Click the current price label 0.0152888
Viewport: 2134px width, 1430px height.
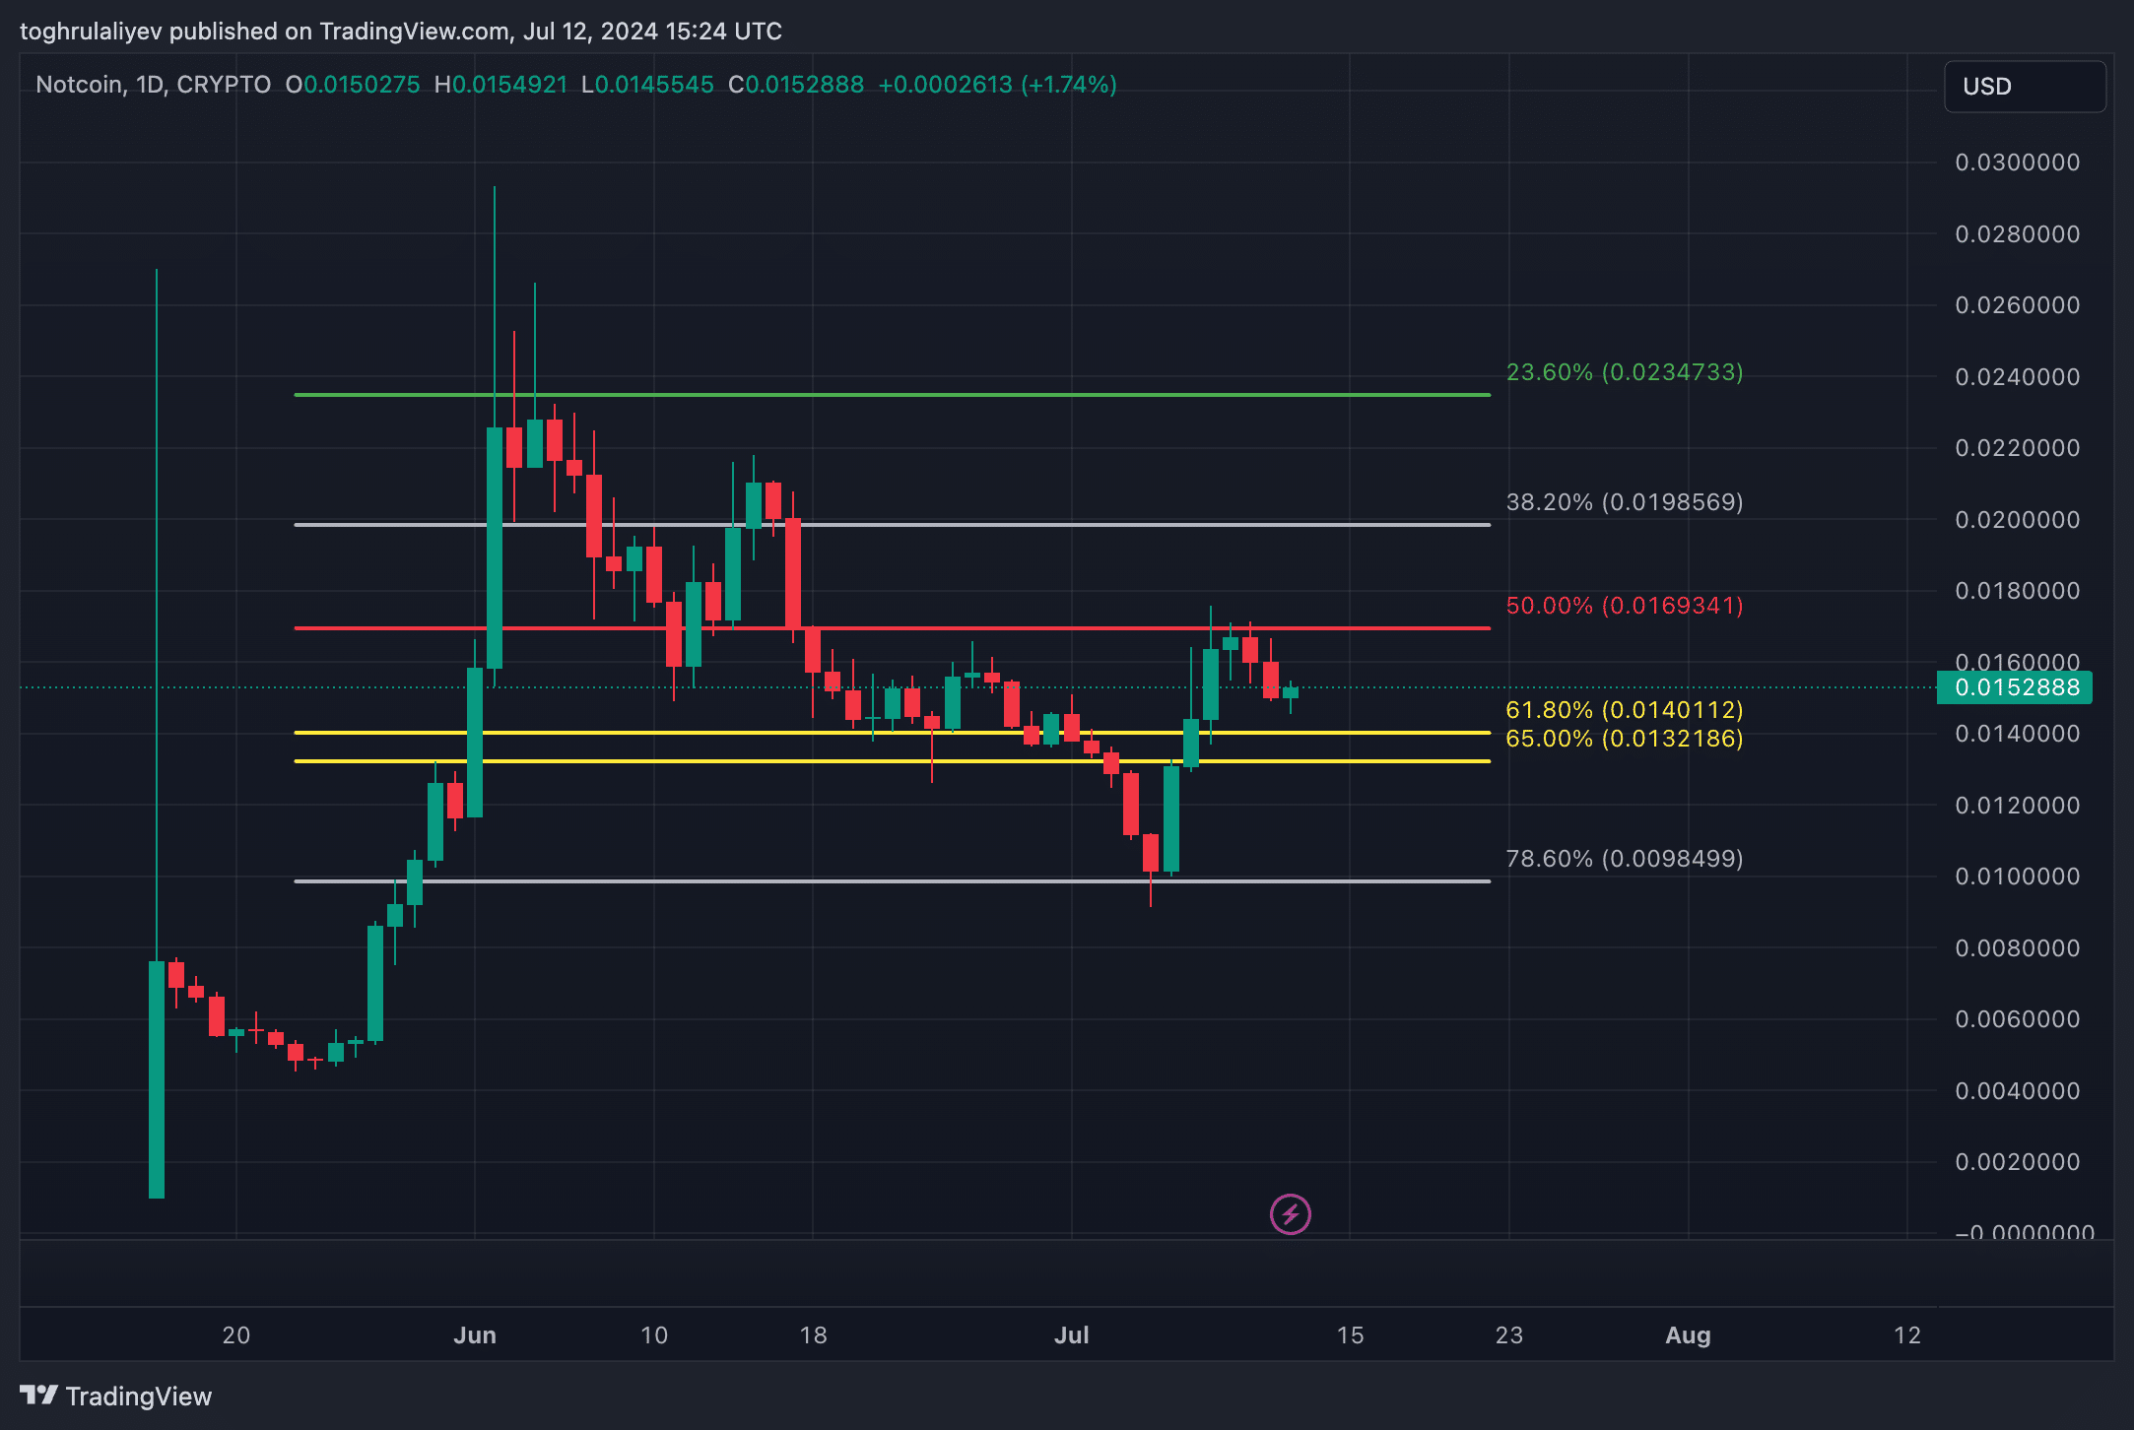tap(2014, 687)
